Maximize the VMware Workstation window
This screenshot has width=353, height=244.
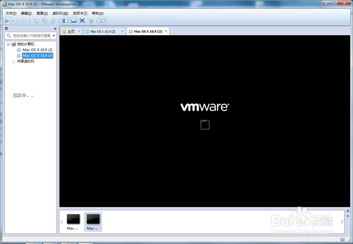tap(334, 3)
